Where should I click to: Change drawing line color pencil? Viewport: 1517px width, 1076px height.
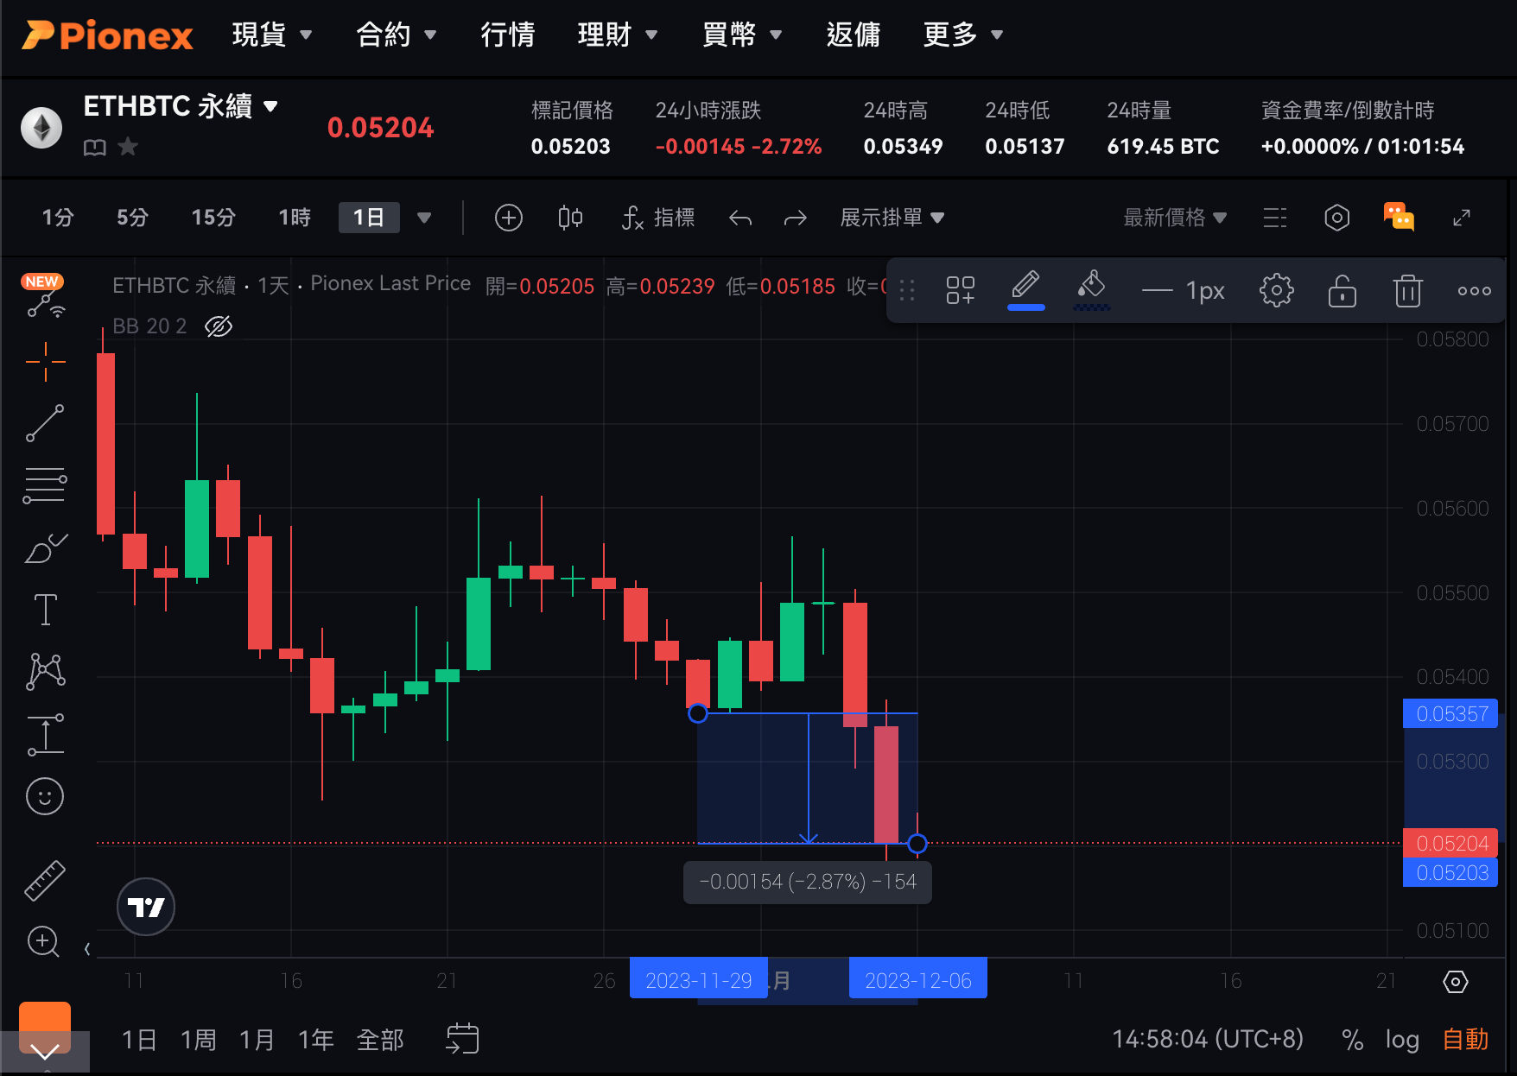(1026, 289)
